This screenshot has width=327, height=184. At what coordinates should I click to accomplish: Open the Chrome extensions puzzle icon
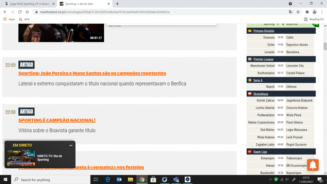tap(307, 12)
